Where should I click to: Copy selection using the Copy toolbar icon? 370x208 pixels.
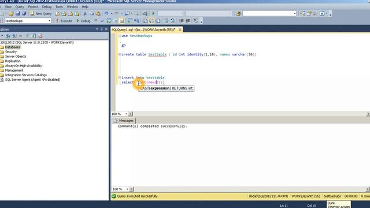click(91, 14)
